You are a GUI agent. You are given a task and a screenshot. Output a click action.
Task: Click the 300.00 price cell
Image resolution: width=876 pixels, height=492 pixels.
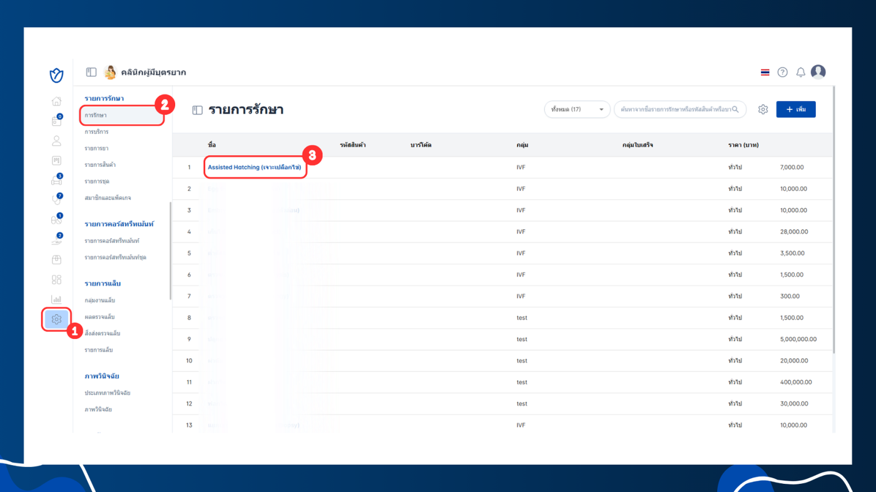(x=790, y=296)
